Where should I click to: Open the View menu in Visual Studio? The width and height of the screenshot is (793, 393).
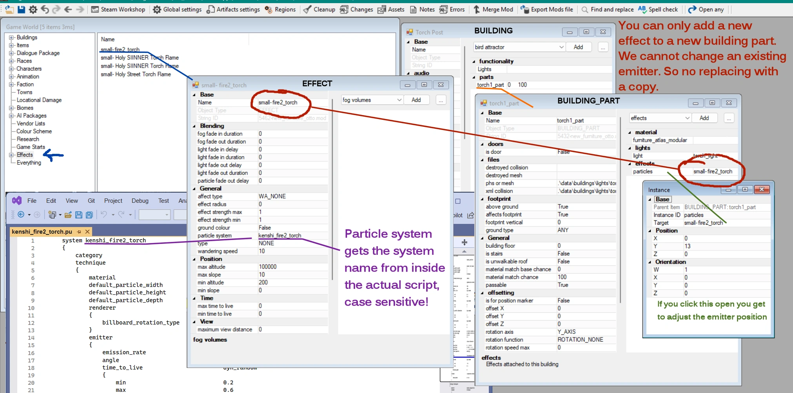pos(72,201)
